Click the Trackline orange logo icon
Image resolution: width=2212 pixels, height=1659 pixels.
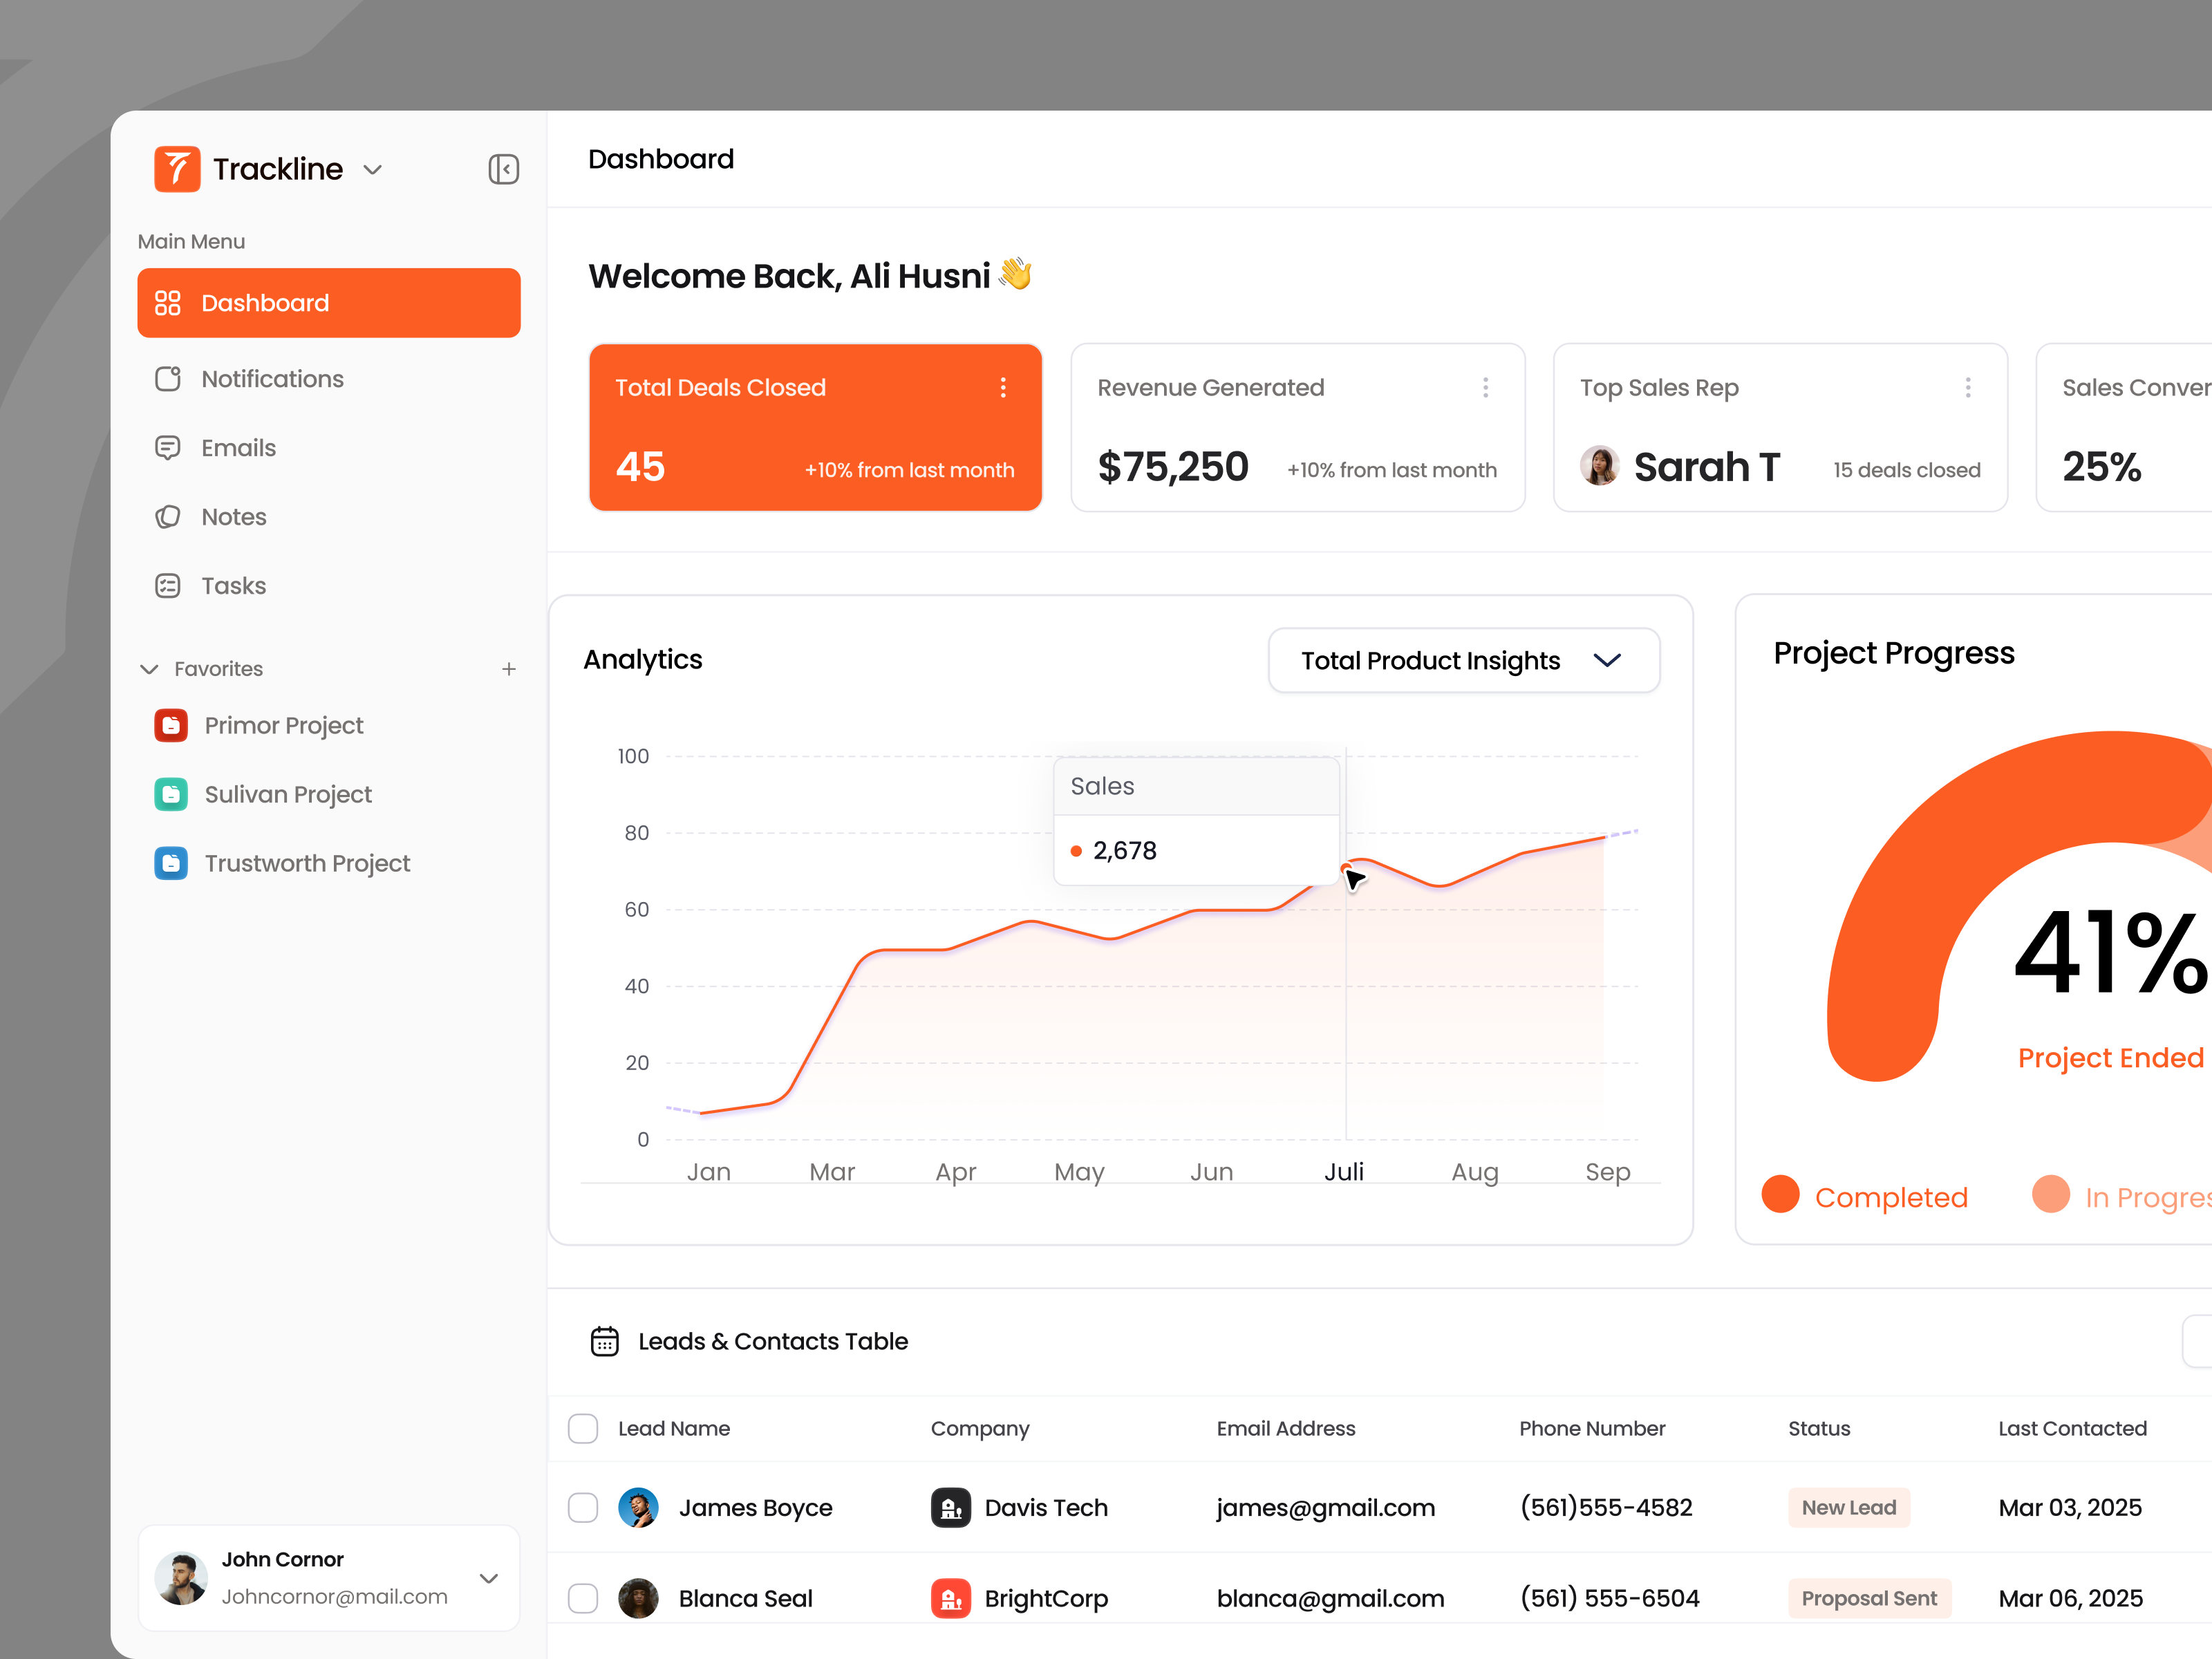(177, 169)
